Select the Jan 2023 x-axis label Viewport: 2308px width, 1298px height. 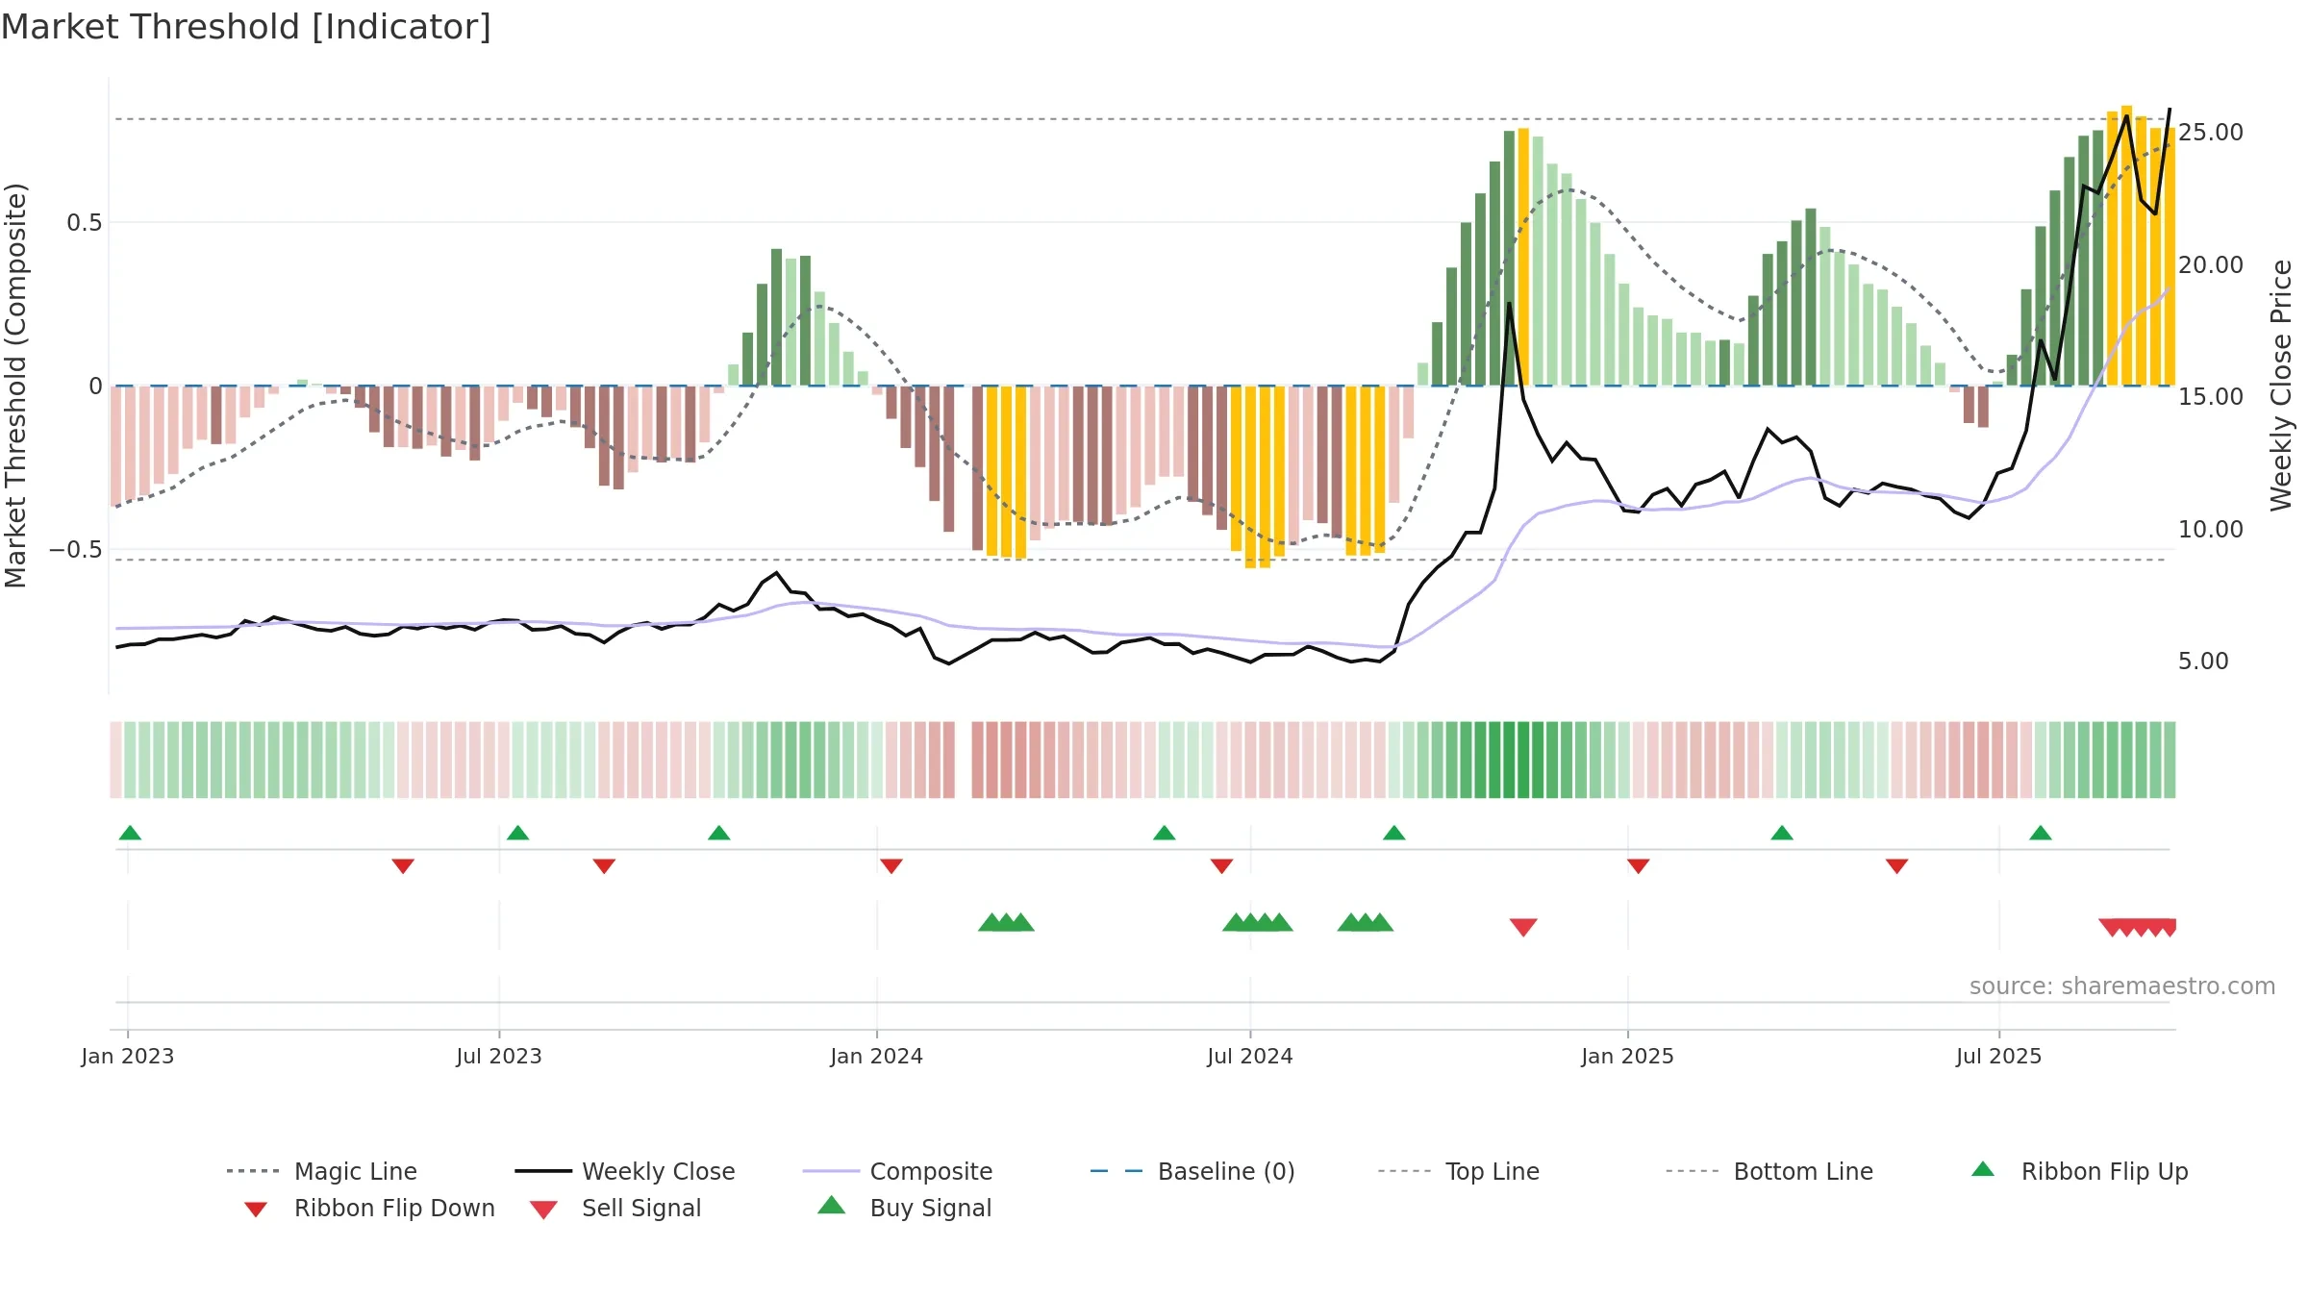click(x=128, y=1056)
